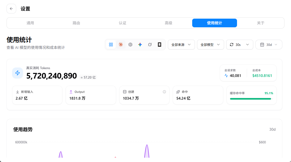Filter by OpenAI logo icon

(x=130, y=45)
